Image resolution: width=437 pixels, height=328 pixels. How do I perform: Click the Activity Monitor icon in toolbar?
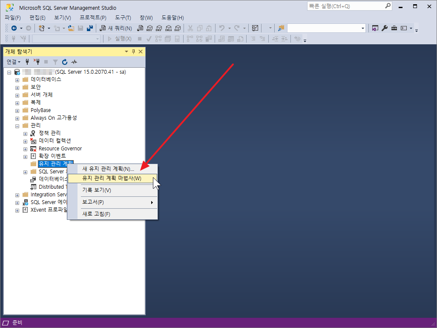[255, 28]
